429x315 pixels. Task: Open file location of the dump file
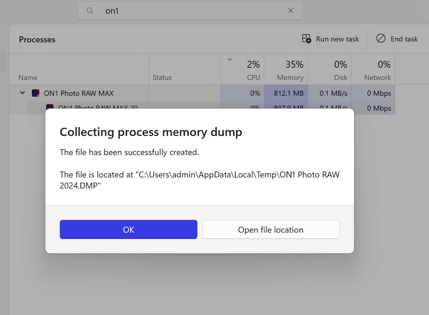pyautogui.click(x=271, y=229)
